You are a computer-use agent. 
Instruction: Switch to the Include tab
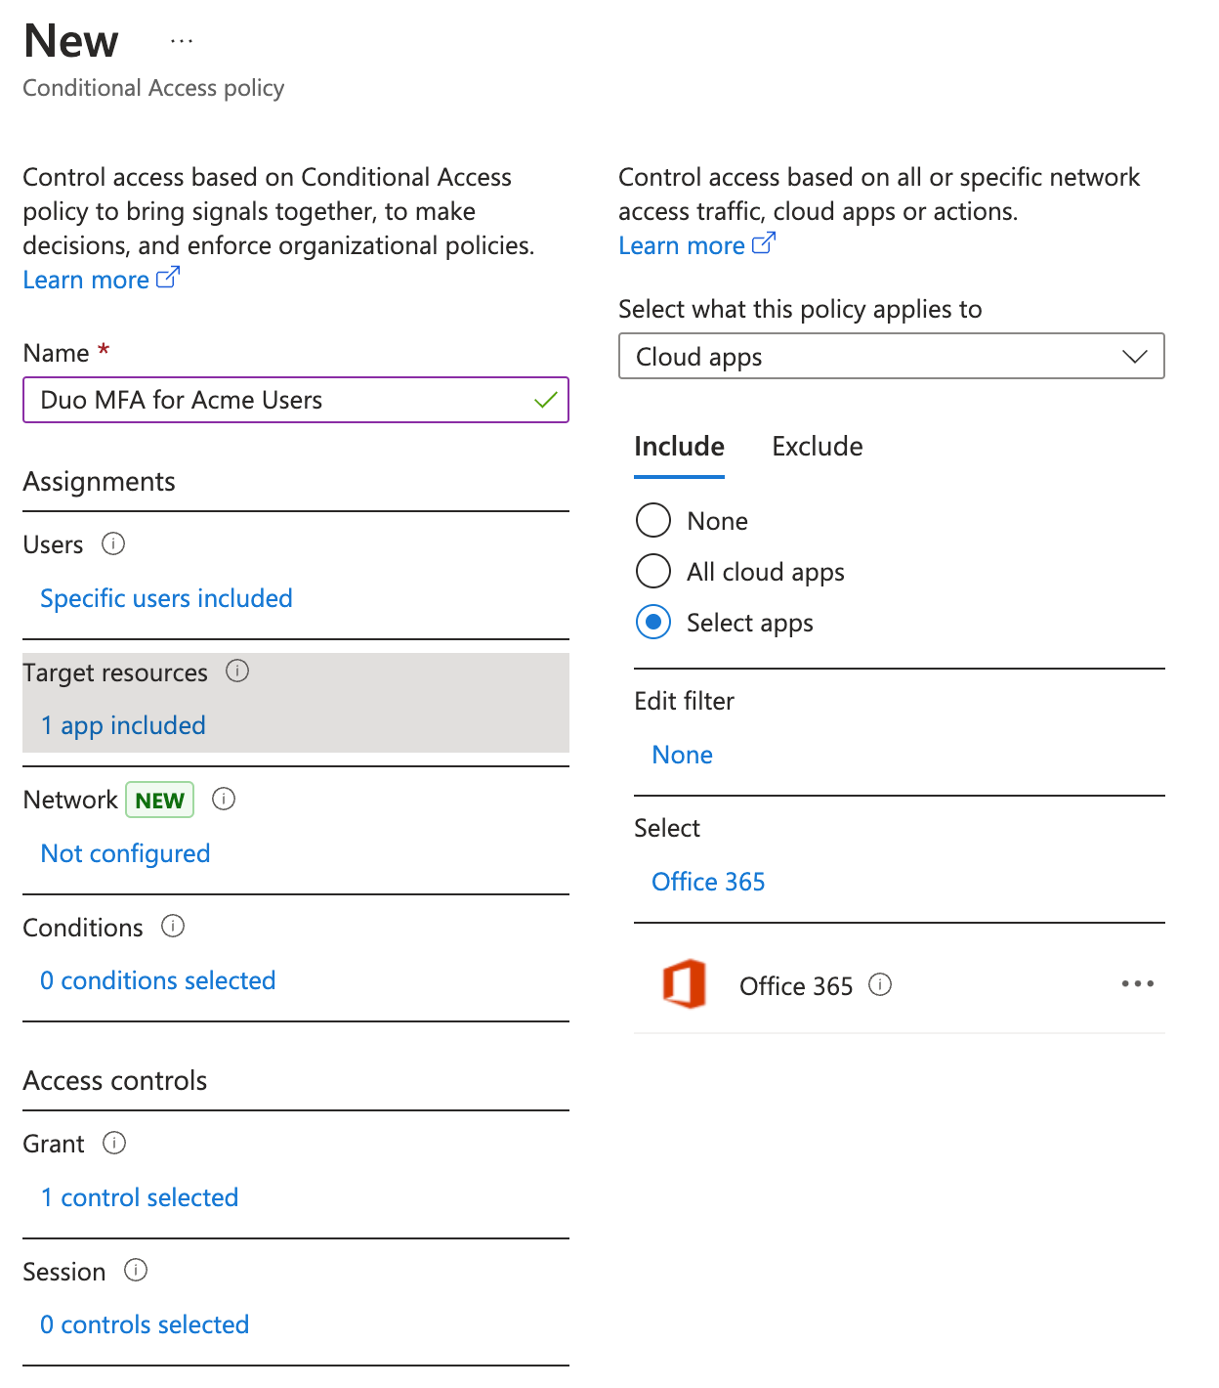pos(679,446)
